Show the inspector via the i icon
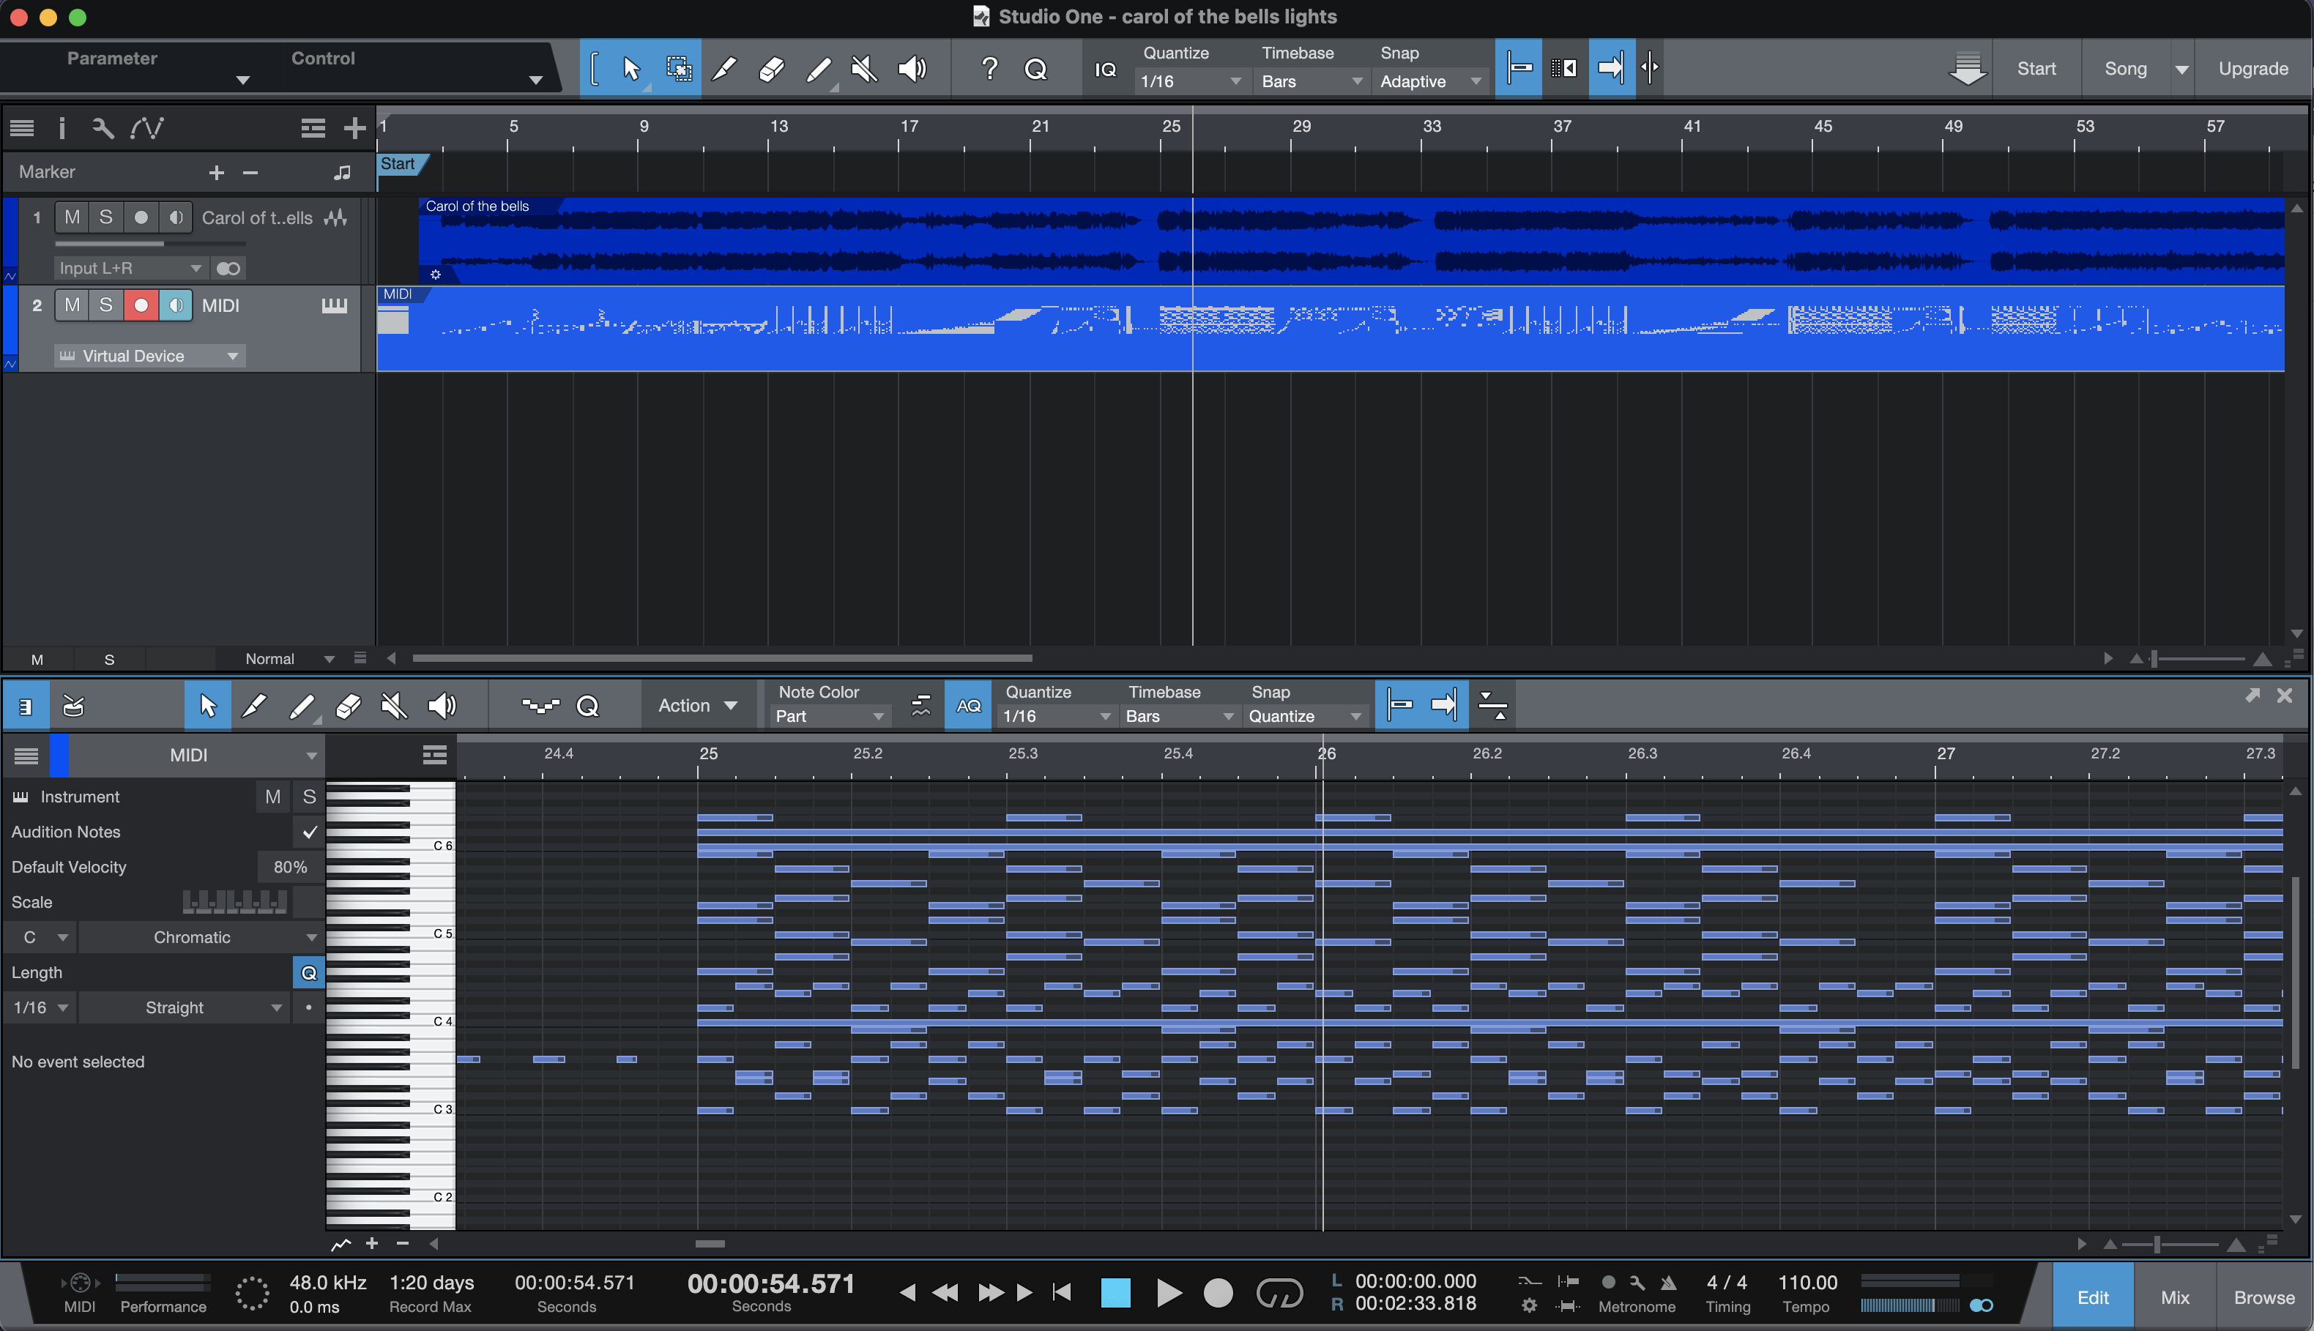This screenshot has width=2314, height=1331. click(x=62, y=128)
